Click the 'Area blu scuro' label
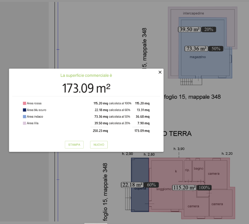The width and height of the screenshot is (249, 224). point(37,110)
